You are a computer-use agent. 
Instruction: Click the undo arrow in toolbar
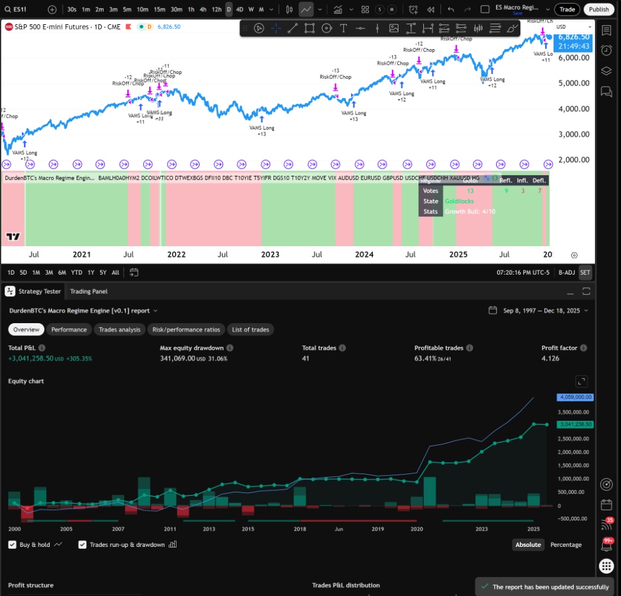pos(450,9)
